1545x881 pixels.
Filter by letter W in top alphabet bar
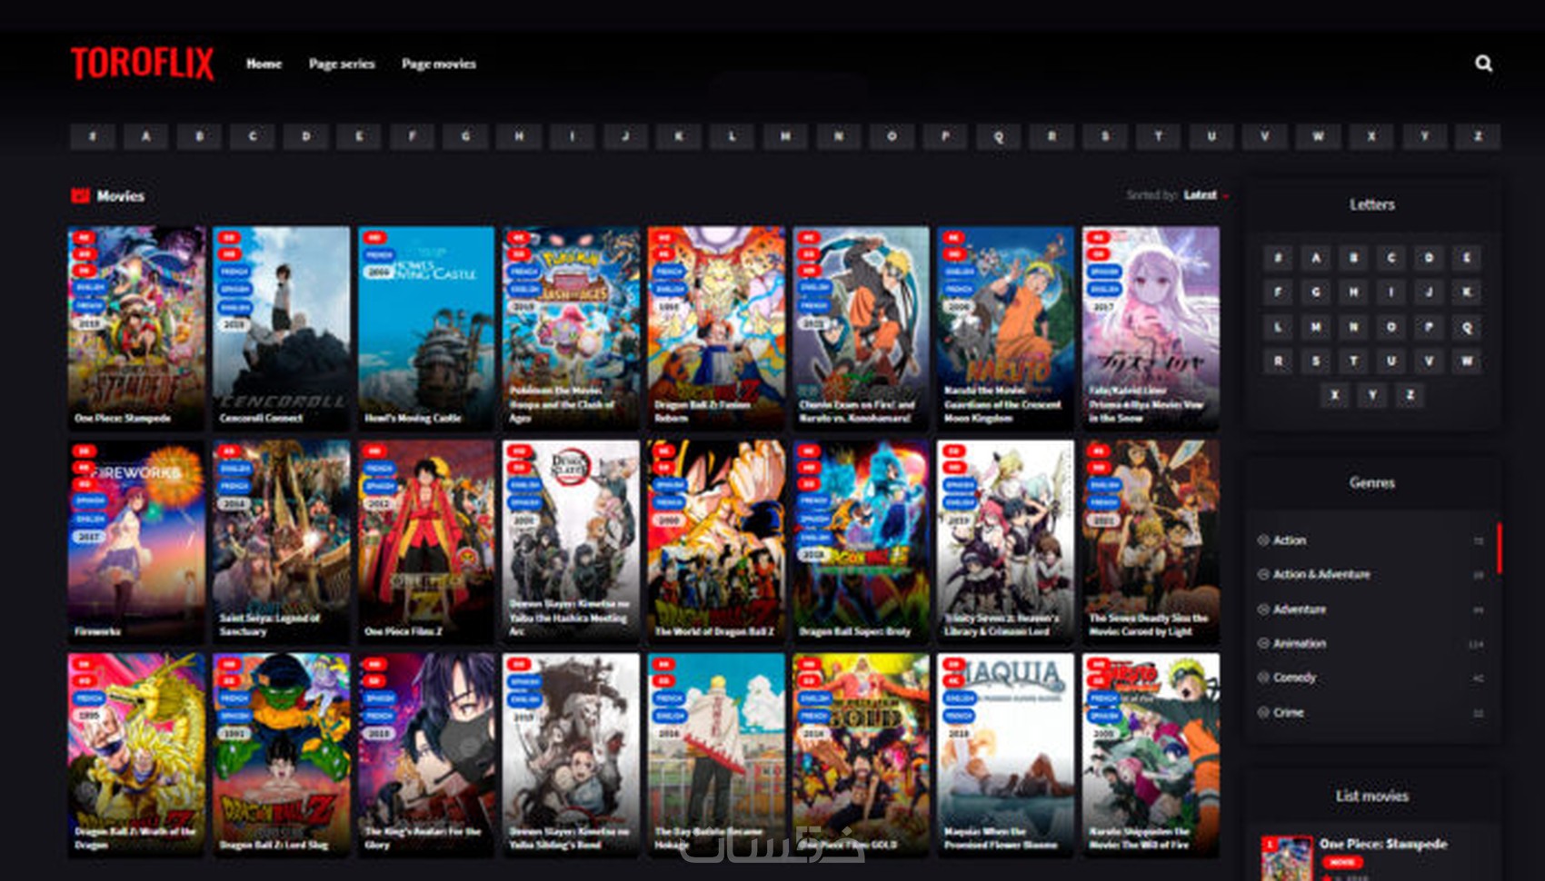(1318, 136)
